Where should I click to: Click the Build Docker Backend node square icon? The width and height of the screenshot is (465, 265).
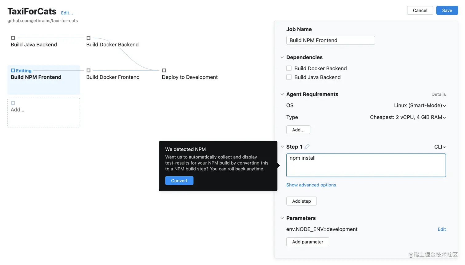tap(89, 38)
